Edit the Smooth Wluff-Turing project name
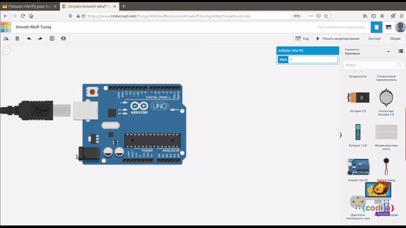 (34, 27)
